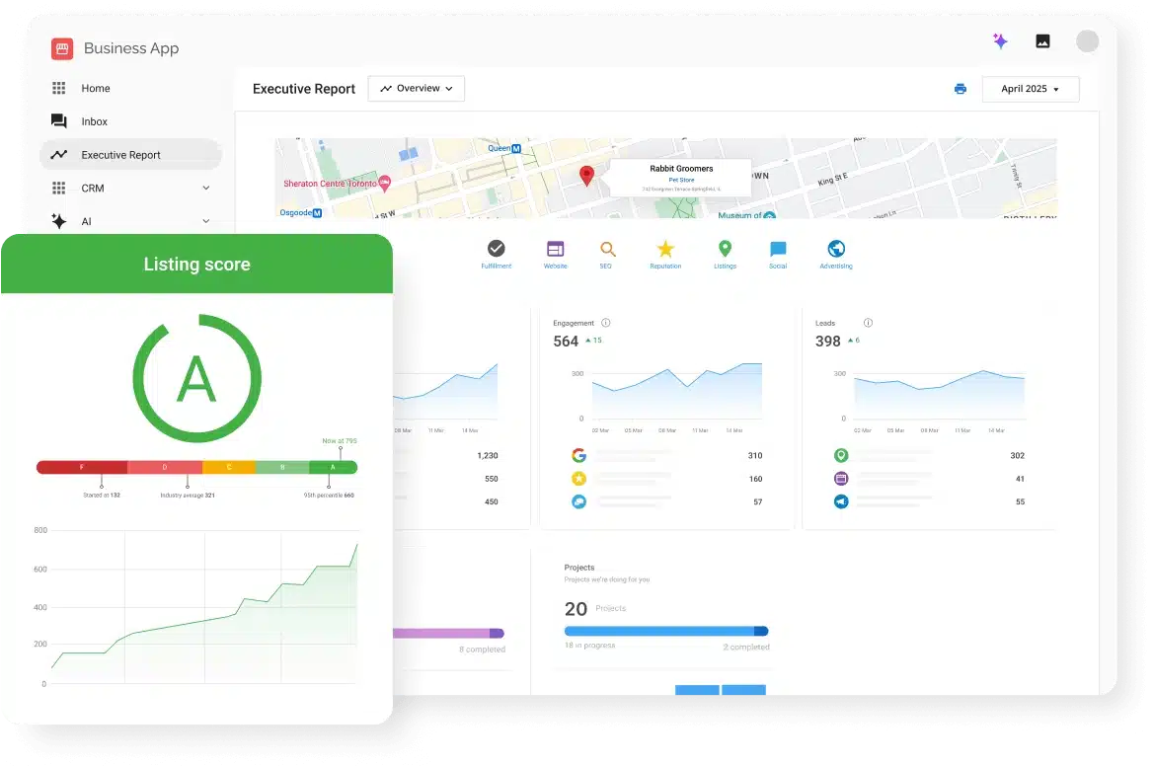
Task: Open the Executive Report sidebar entry
Action: [121, 155]
